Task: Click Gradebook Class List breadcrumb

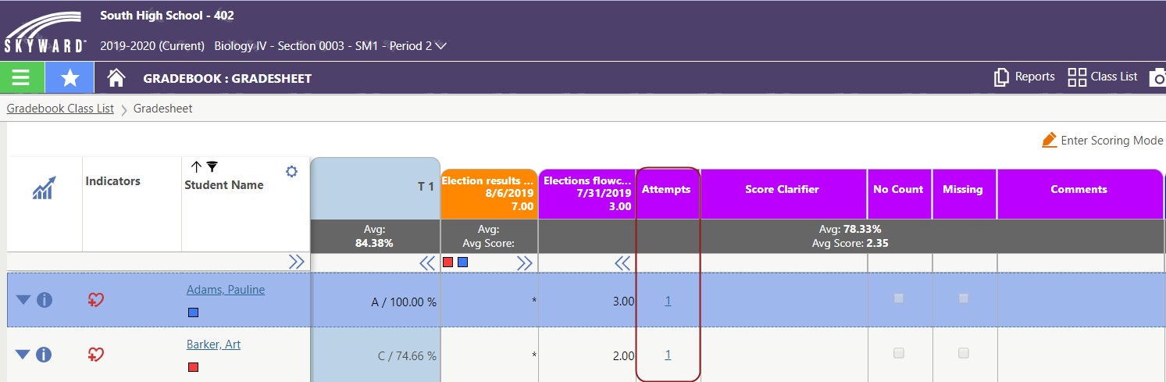Action: pyautogui.click(x=60, y=109)
